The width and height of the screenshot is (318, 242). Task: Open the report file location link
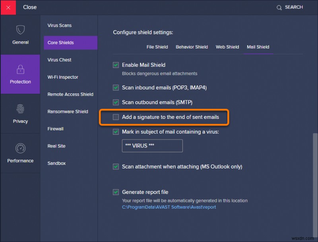[x=169, y=207]
